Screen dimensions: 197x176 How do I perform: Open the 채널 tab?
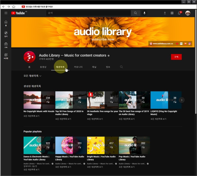(x=94, y=67)
